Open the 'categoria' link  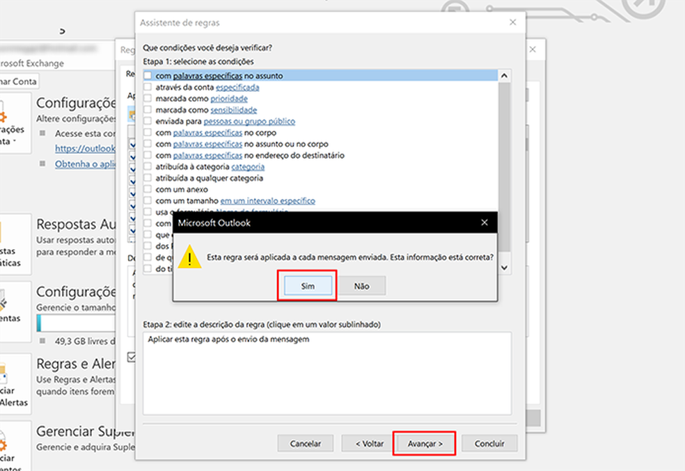(248, 167)
